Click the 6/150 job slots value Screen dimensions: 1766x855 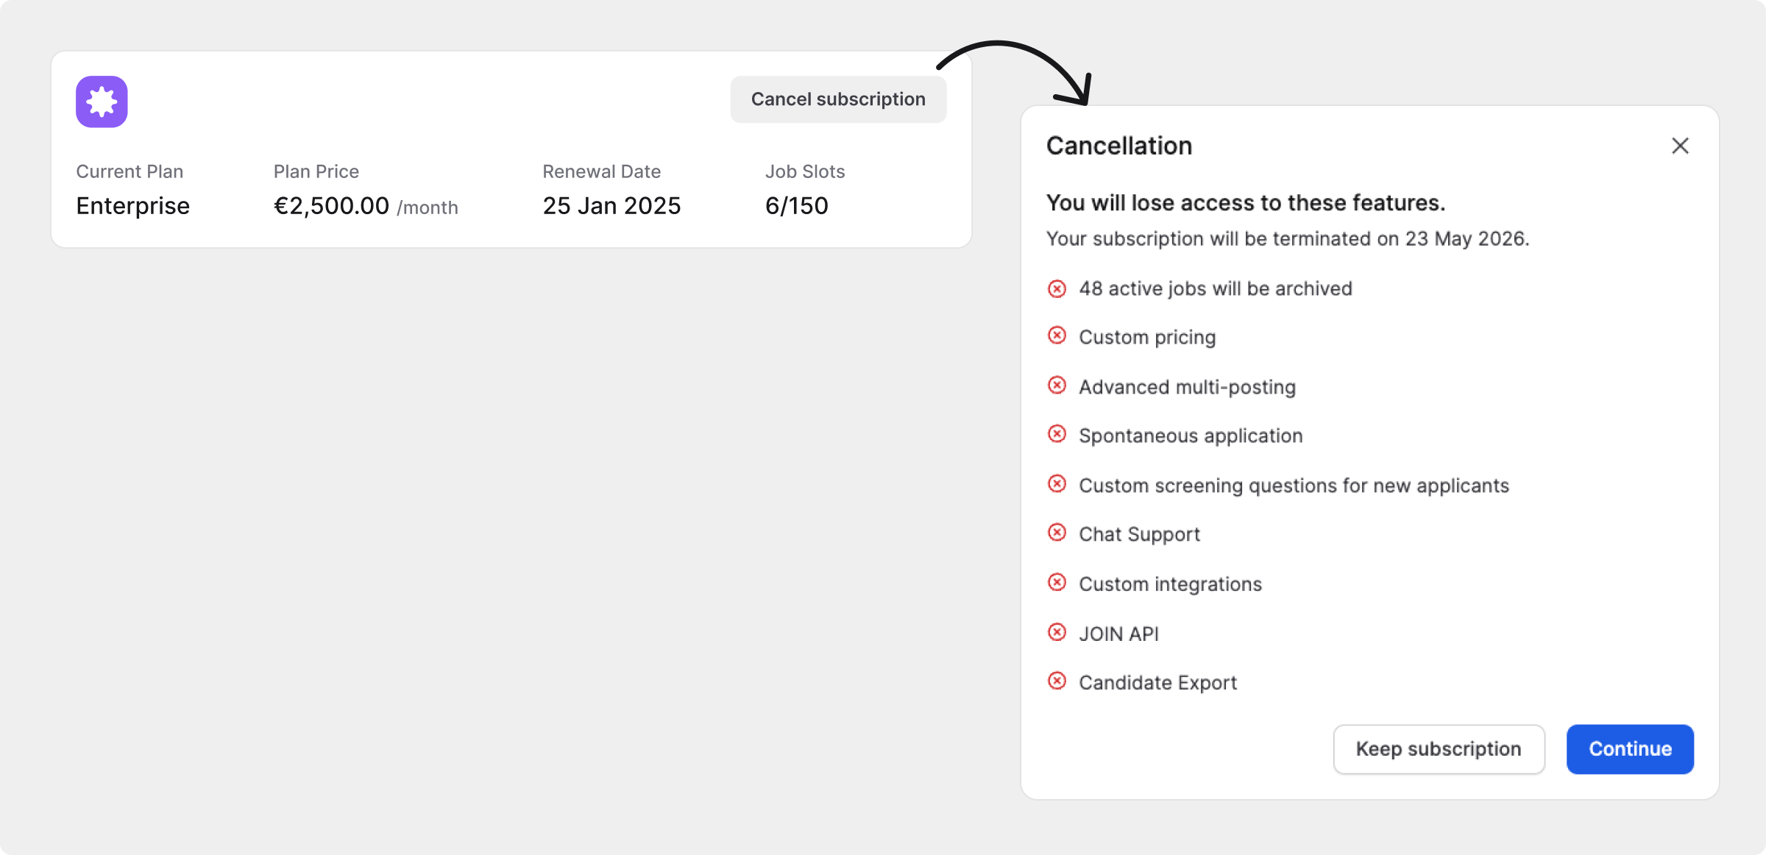796,206
